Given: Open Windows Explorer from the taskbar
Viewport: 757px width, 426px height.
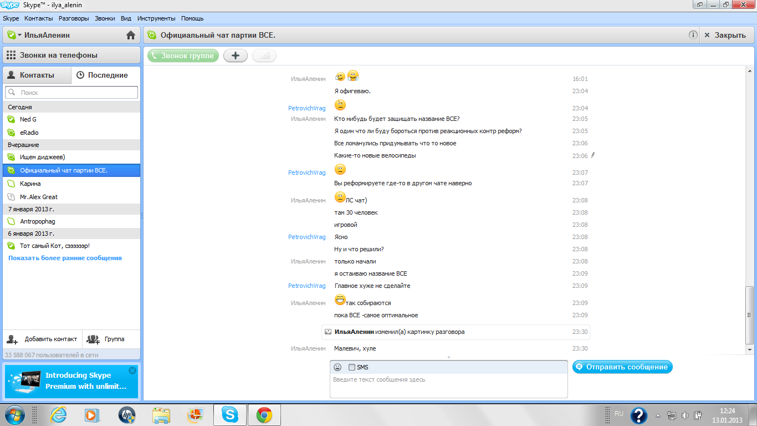Looking at the screenshot, I should [161, 415].
